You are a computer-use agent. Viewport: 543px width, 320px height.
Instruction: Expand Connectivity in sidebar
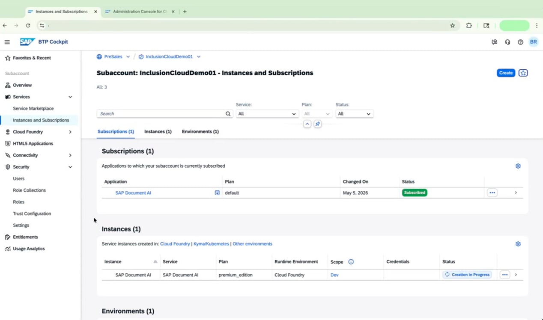pos(70,155)
